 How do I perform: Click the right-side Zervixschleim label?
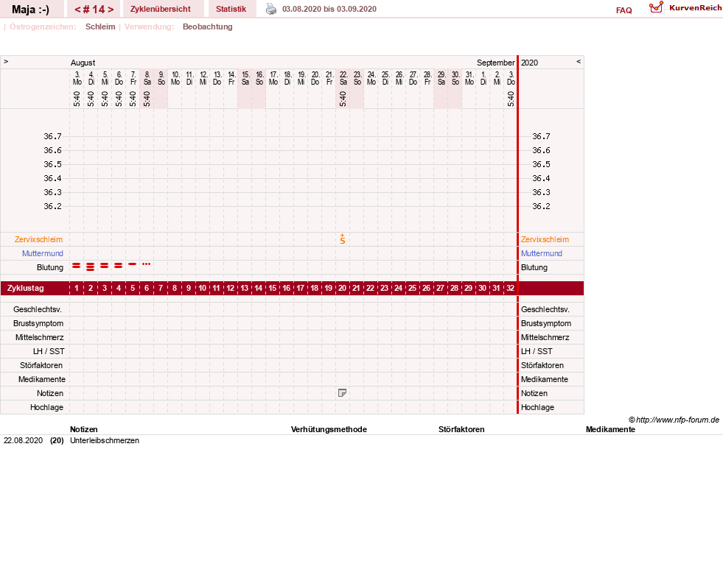coord(545,239)
